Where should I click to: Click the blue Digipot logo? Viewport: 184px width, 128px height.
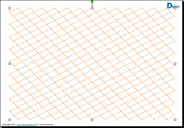(x=173, y=6)
